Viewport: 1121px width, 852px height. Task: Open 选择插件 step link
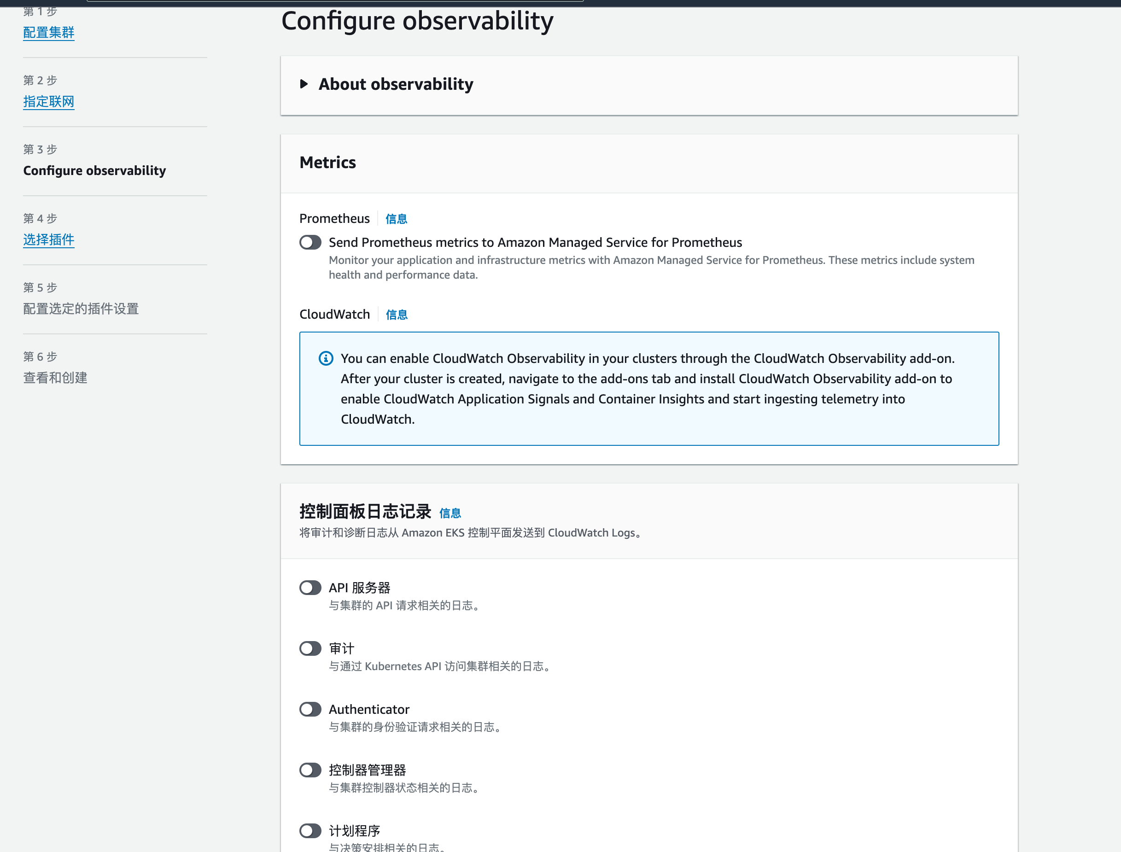pyautogui.click(x=49, y=239)
